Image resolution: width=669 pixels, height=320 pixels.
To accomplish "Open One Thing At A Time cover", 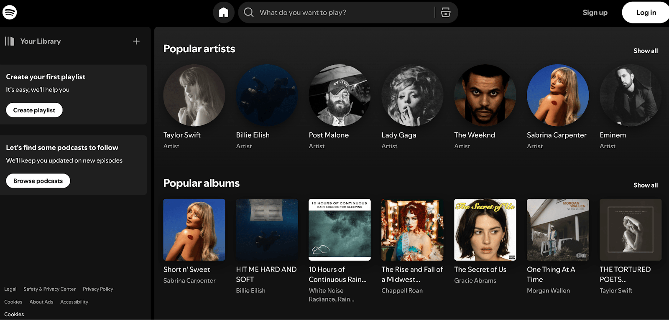I will (558, 230).
